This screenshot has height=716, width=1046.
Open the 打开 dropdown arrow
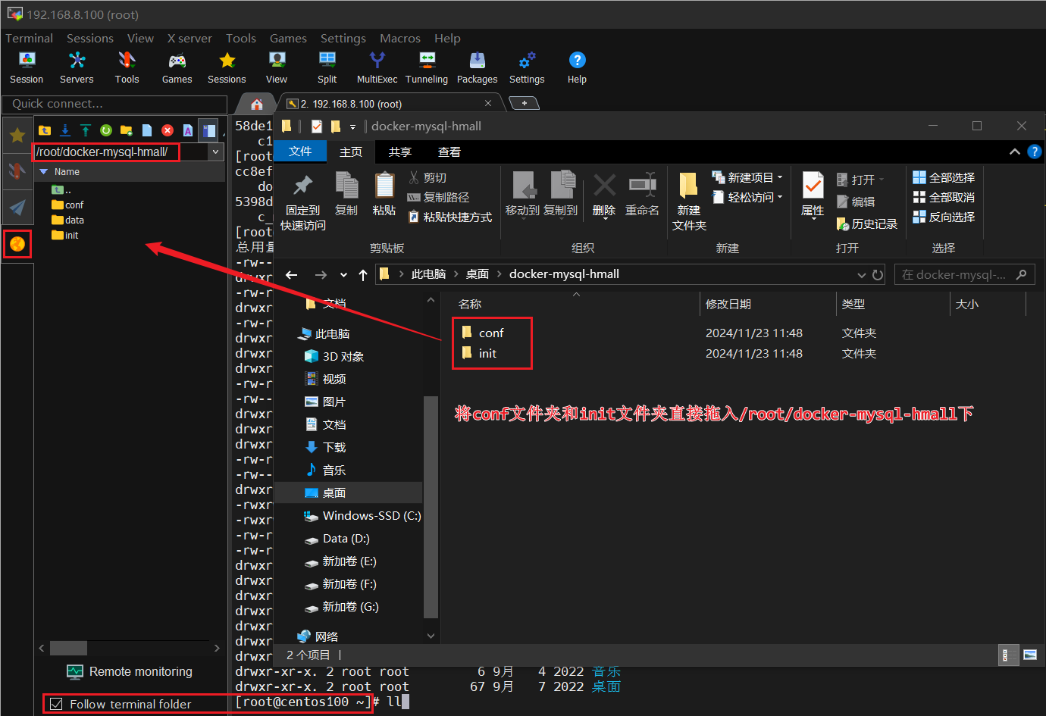882,180
